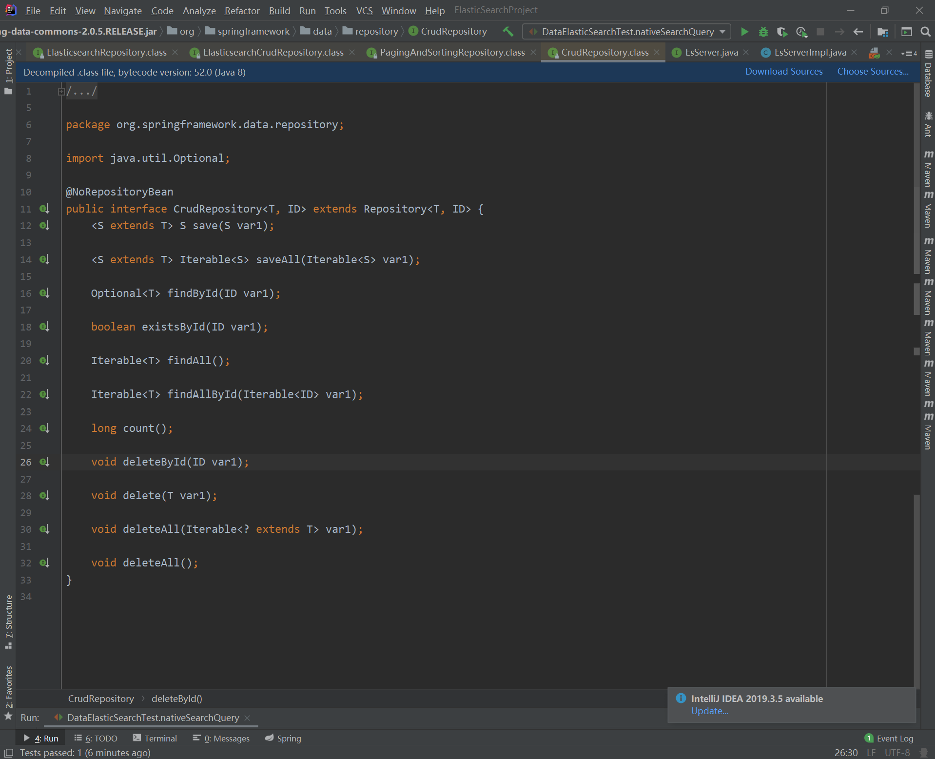
Task: Run tests with coverage shield icon
Action: [782, 31]
